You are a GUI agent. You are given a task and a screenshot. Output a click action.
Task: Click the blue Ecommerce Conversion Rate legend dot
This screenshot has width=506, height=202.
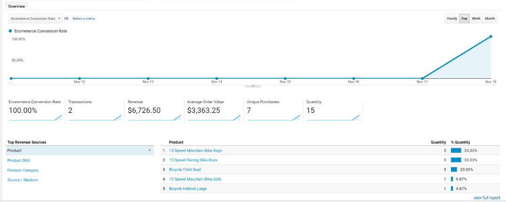point(10,31)
